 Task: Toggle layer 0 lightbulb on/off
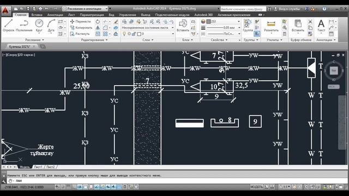pyautogui.click(x=124, y=34)
